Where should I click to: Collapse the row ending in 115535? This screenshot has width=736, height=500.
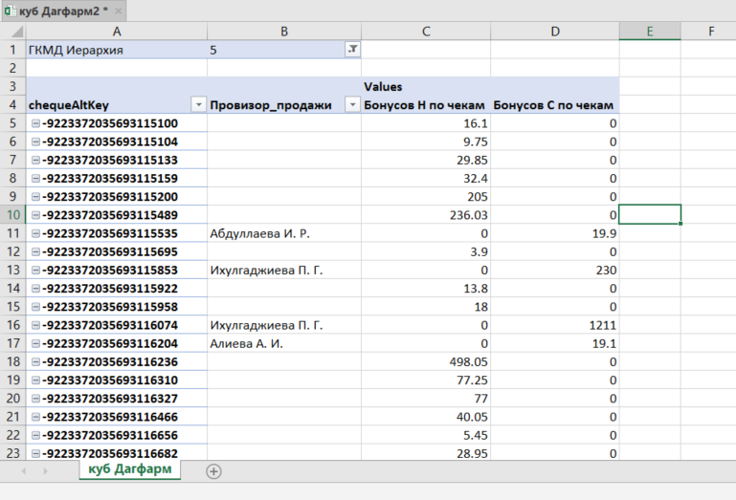35,233
